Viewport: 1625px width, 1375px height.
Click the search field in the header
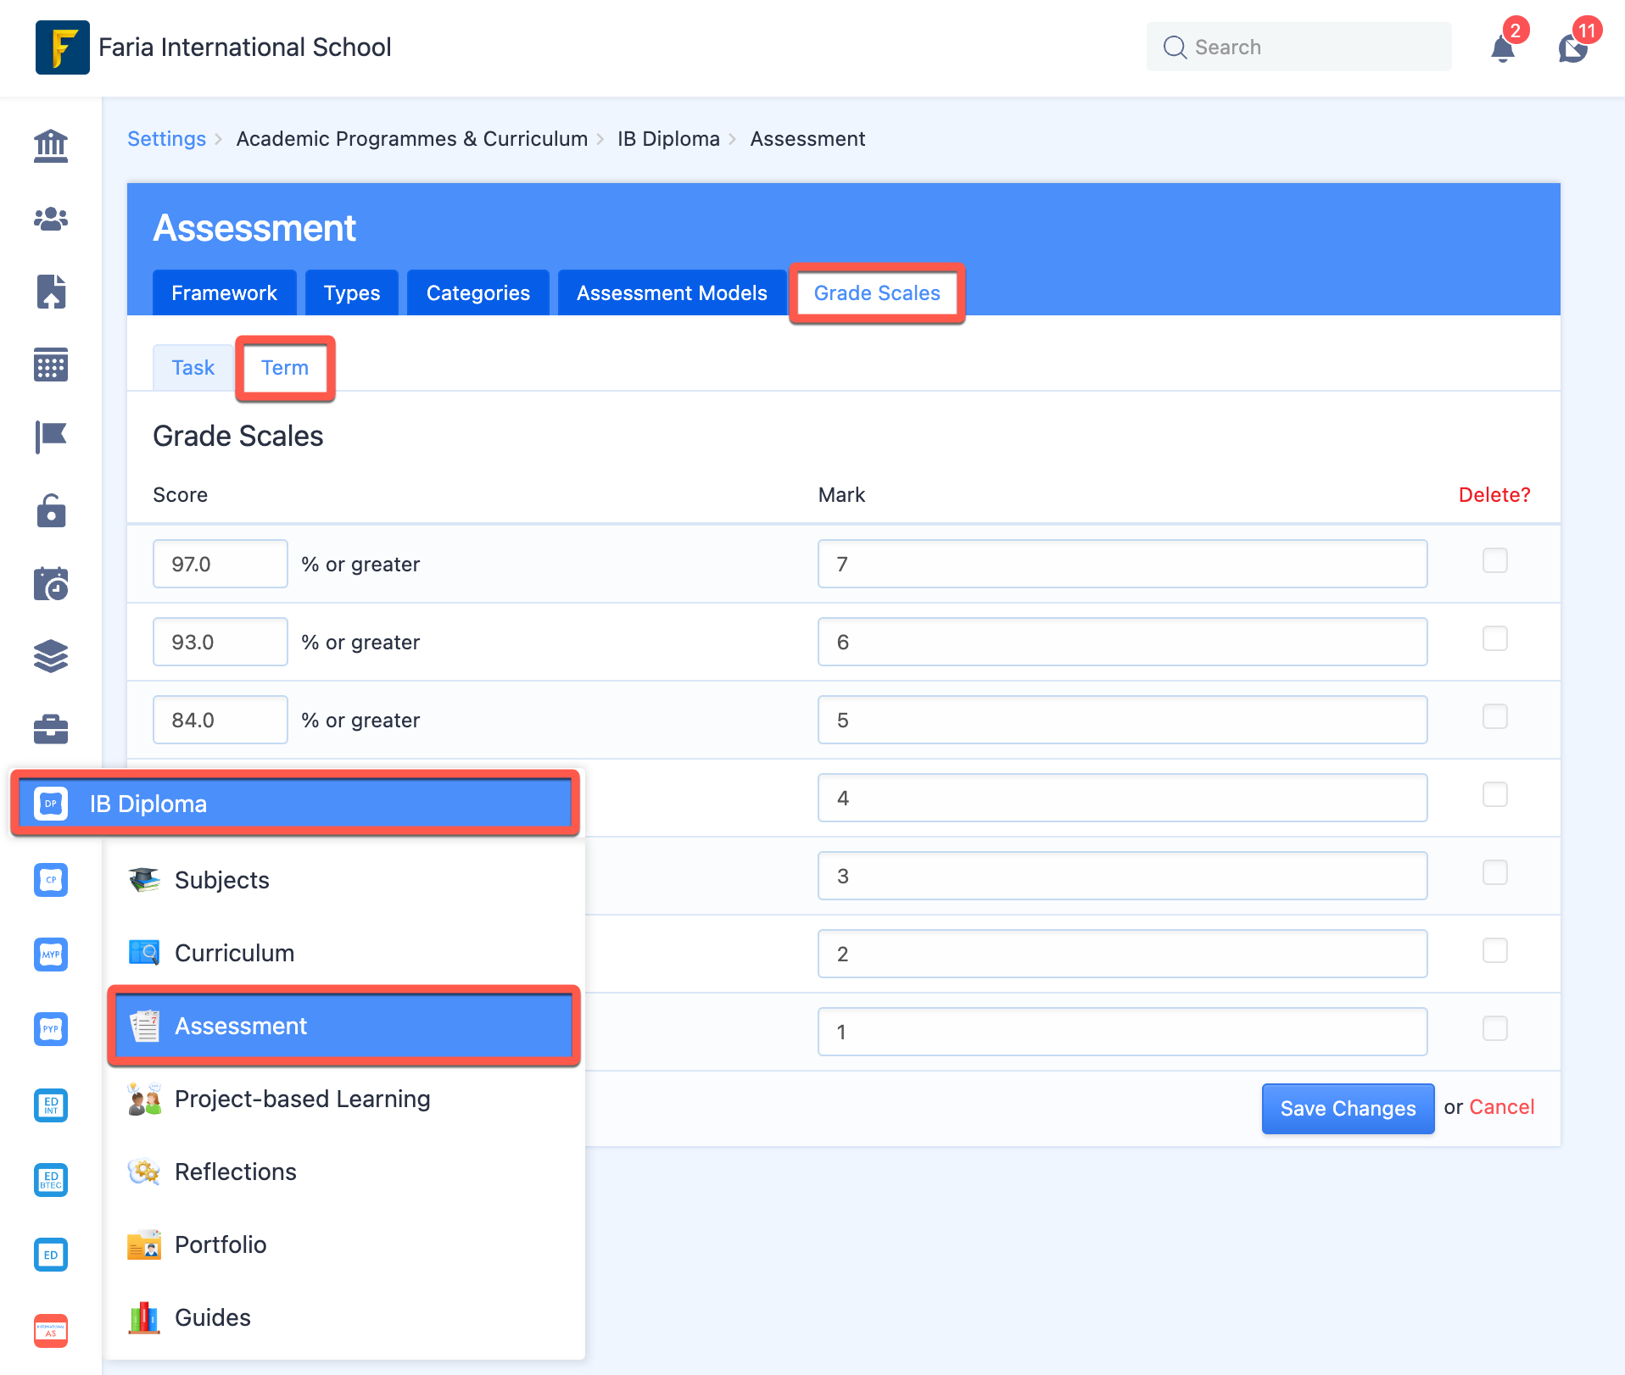(1298, 47)
